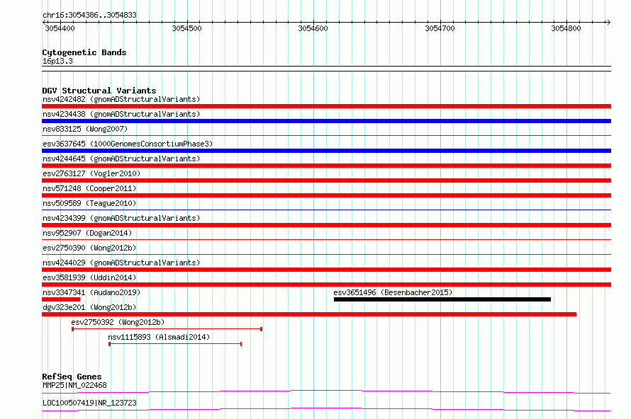Open the nsv1115893 (Alsmadi2014) label
Image resolution: width=631 pixels, height=419 pixels.
[159, 337]
